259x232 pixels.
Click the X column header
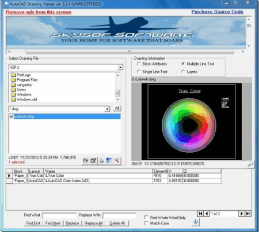point(176,171)
